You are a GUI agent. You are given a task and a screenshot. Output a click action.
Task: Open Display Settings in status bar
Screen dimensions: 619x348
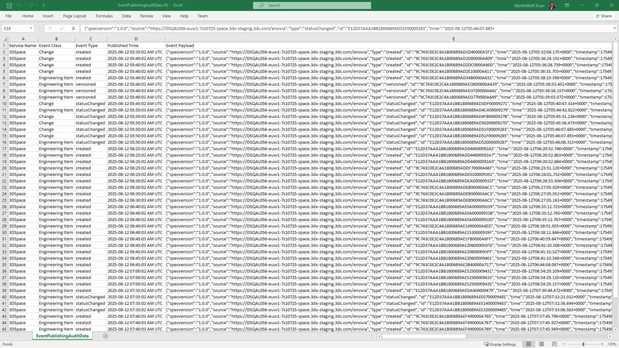pos(500,344)
